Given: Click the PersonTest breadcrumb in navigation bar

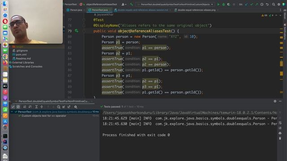Looking at the screenshot, I should click(x=70, y=4).
